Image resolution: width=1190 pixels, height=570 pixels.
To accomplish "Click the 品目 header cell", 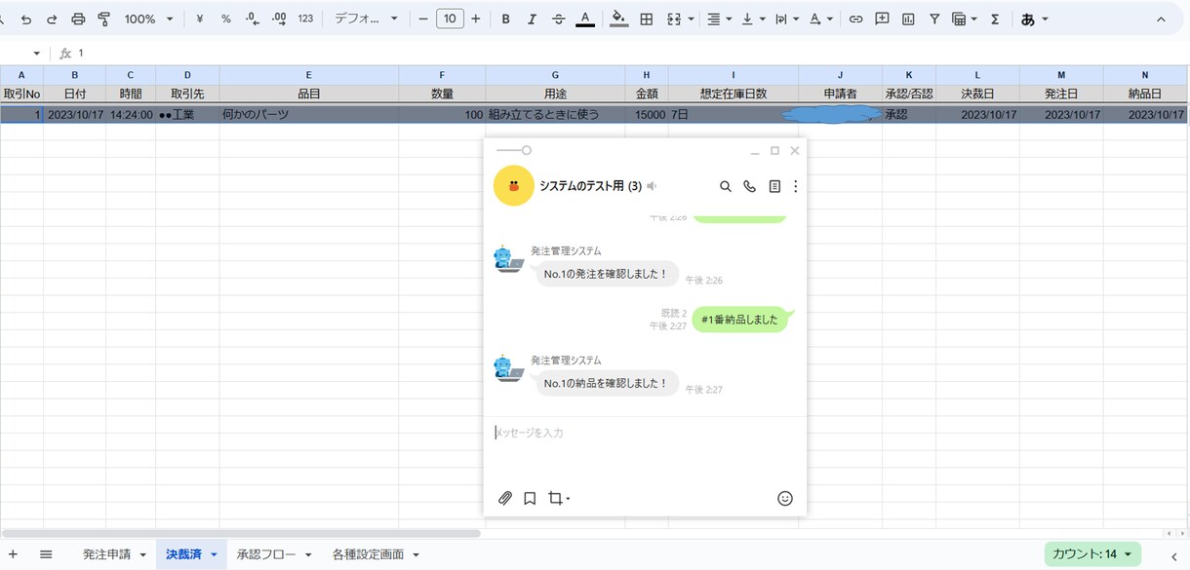I will [x=308, y=95].
